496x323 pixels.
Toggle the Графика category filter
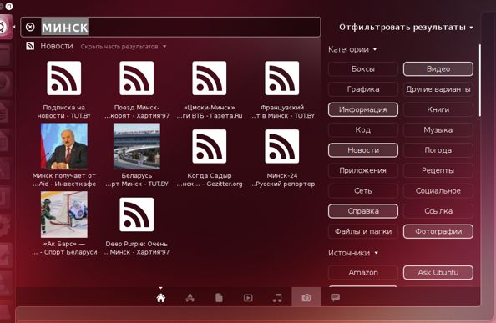[363, 89]
